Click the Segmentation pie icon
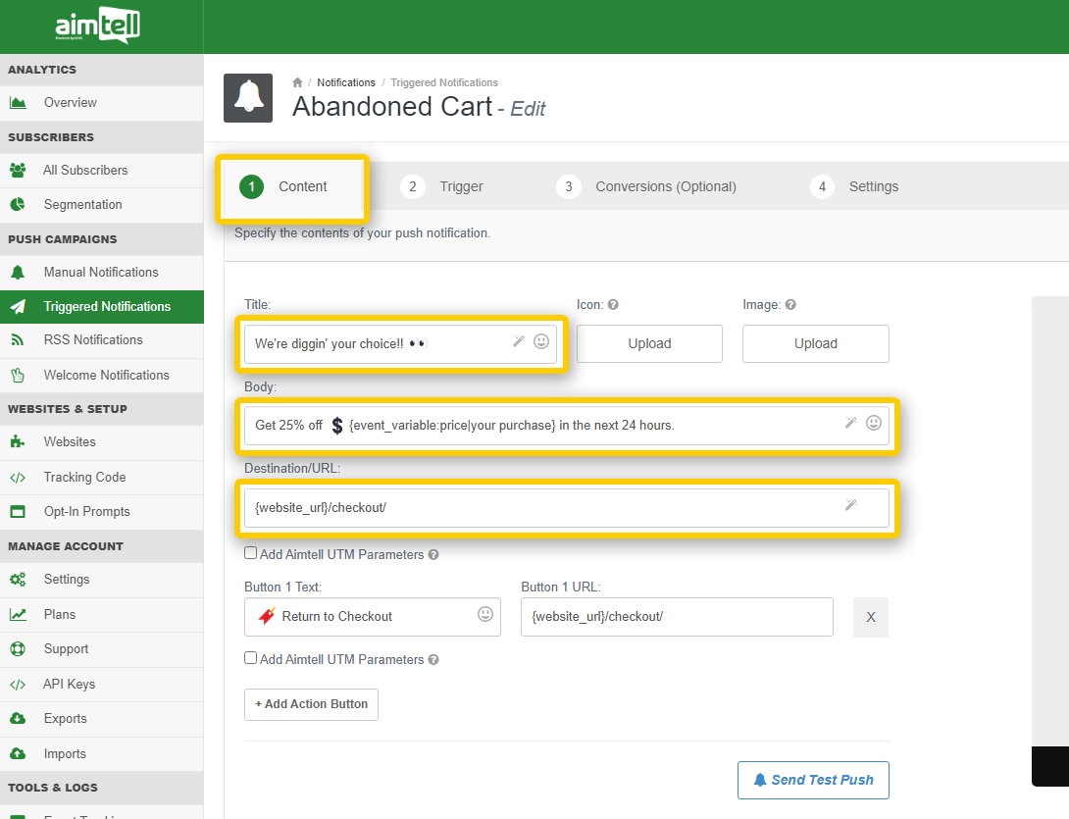The image size is (1069, 819). pyautogui.click(x=18, y=205)
